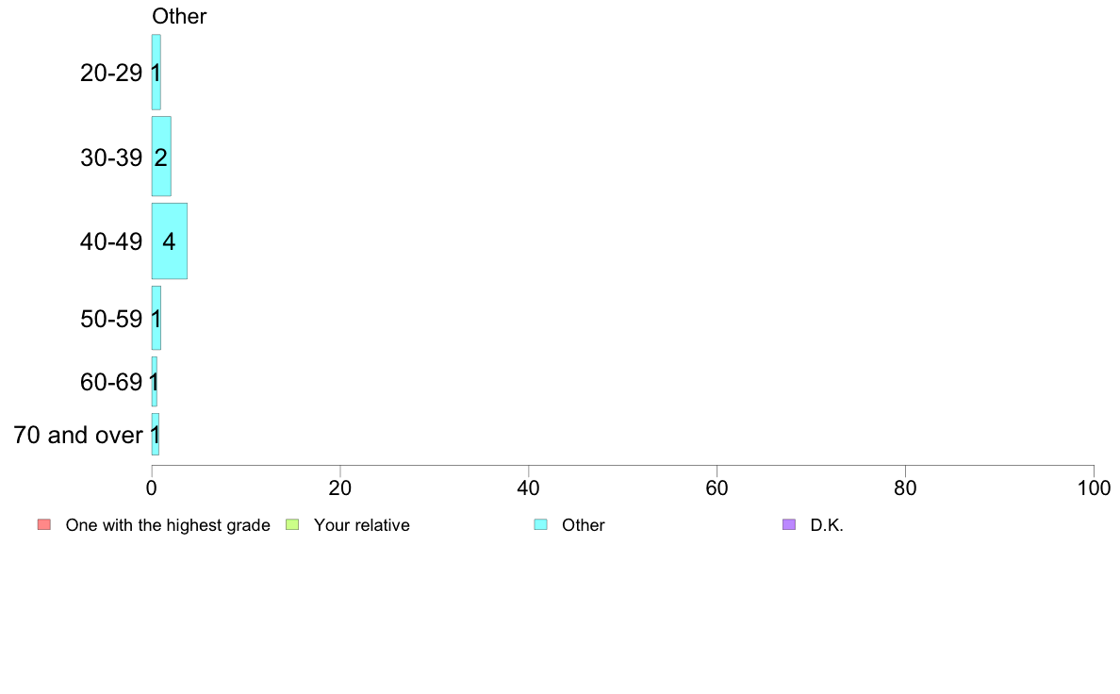Click the 20 tick on x-axis
This screenshot has height=694, width=1120.
tap(340, 488)
